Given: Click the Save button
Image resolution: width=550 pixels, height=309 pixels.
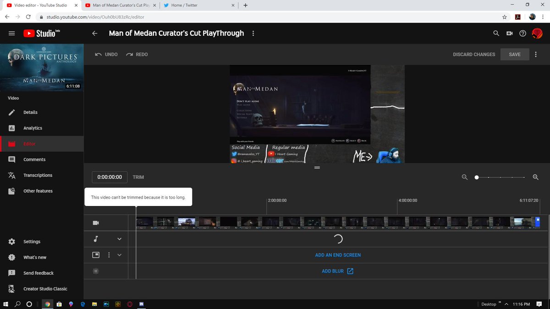Looking at the screenshot, I should click(515, 54).
